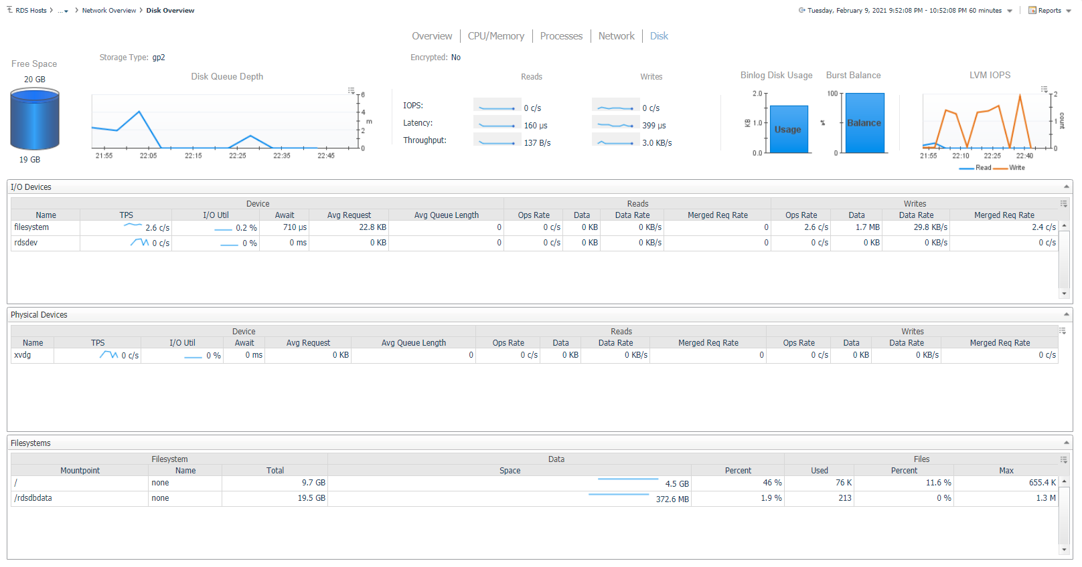Open the I/O Devices table customizer icon
Viewport: 1082px width, 567px height.
tap(1063, 203)
